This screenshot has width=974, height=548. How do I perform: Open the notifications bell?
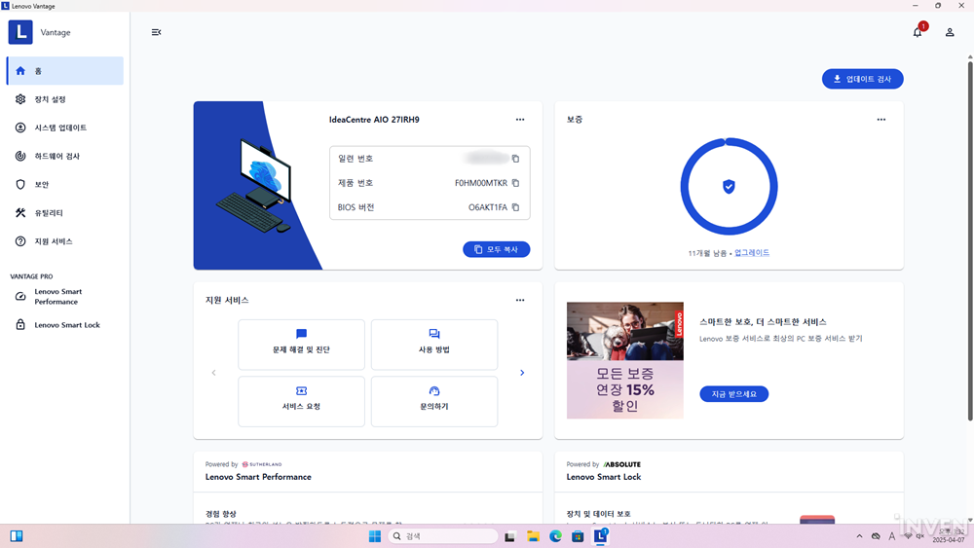pyautogui.click(x=918, y=32)
